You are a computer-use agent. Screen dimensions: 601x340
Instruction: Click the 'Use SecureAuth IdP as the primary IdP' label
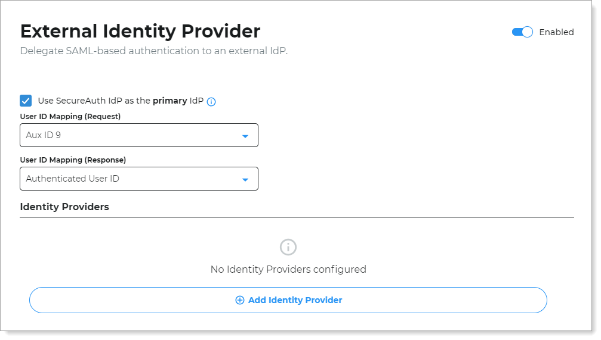pyautogui.click(x=121, y=101)
